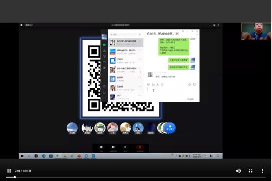The width and height of the screenshot is (272, 181).
Task: Open the Favorites cube icon in WeChat's sidebar
Action: pyautogui.click(x=104, y=56)
